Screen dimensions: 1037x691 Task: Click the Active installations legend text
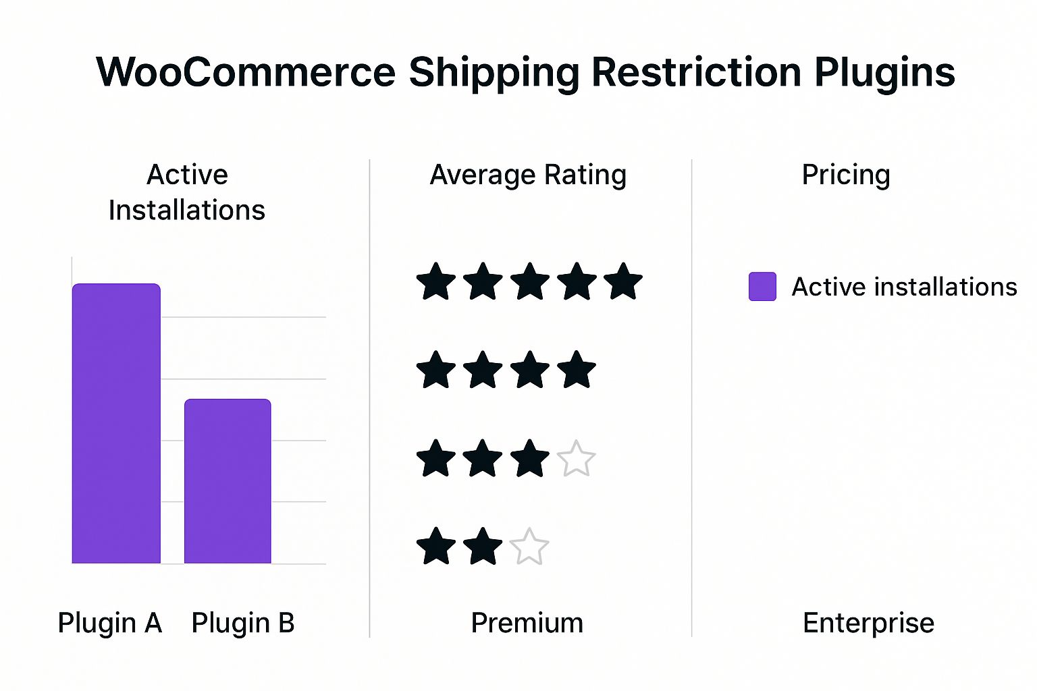(905, 287)
